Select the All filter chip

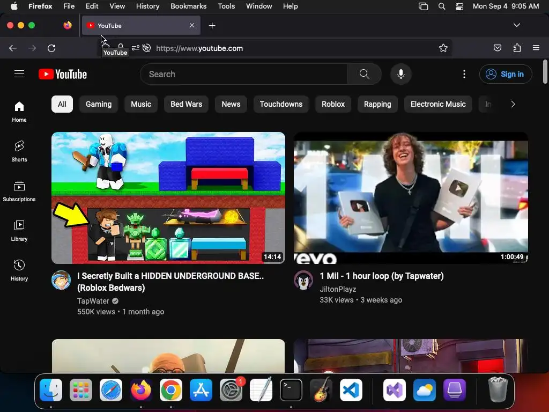coord(62,104)
